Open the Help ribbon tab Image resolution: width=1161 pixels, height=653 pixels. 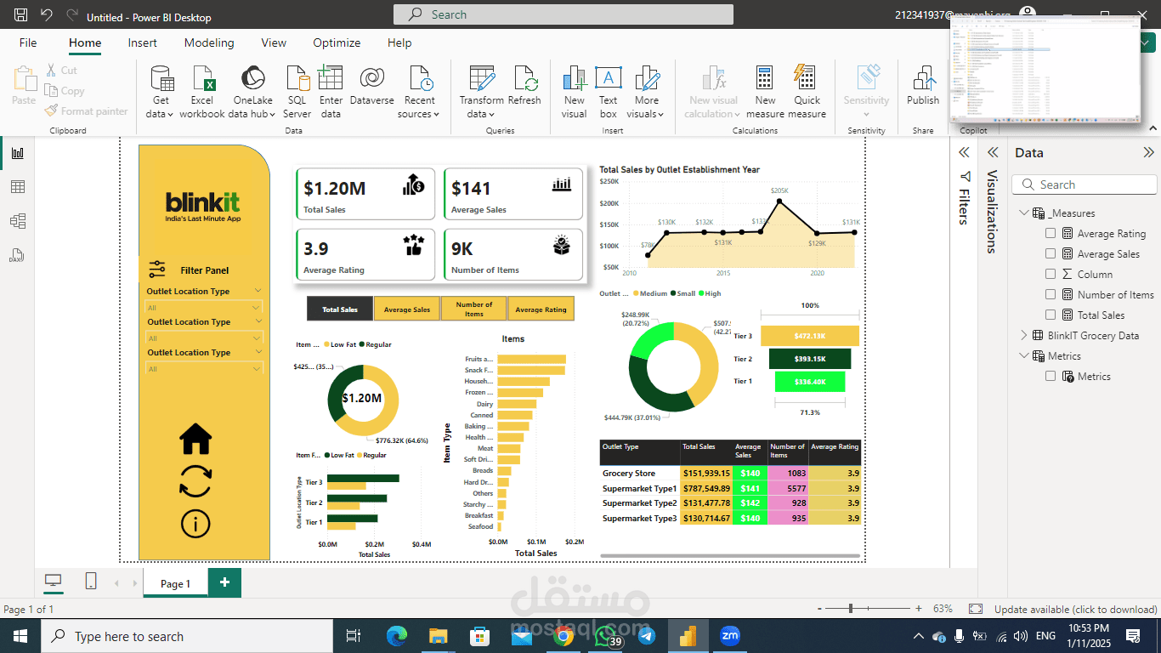click(x=399, y=43)
